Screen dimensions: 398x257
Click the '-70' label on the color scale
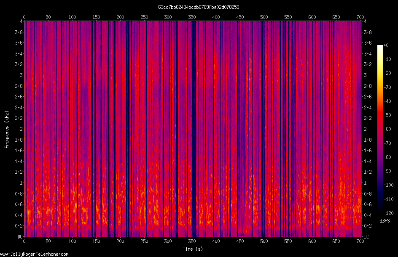click(387, 143)
